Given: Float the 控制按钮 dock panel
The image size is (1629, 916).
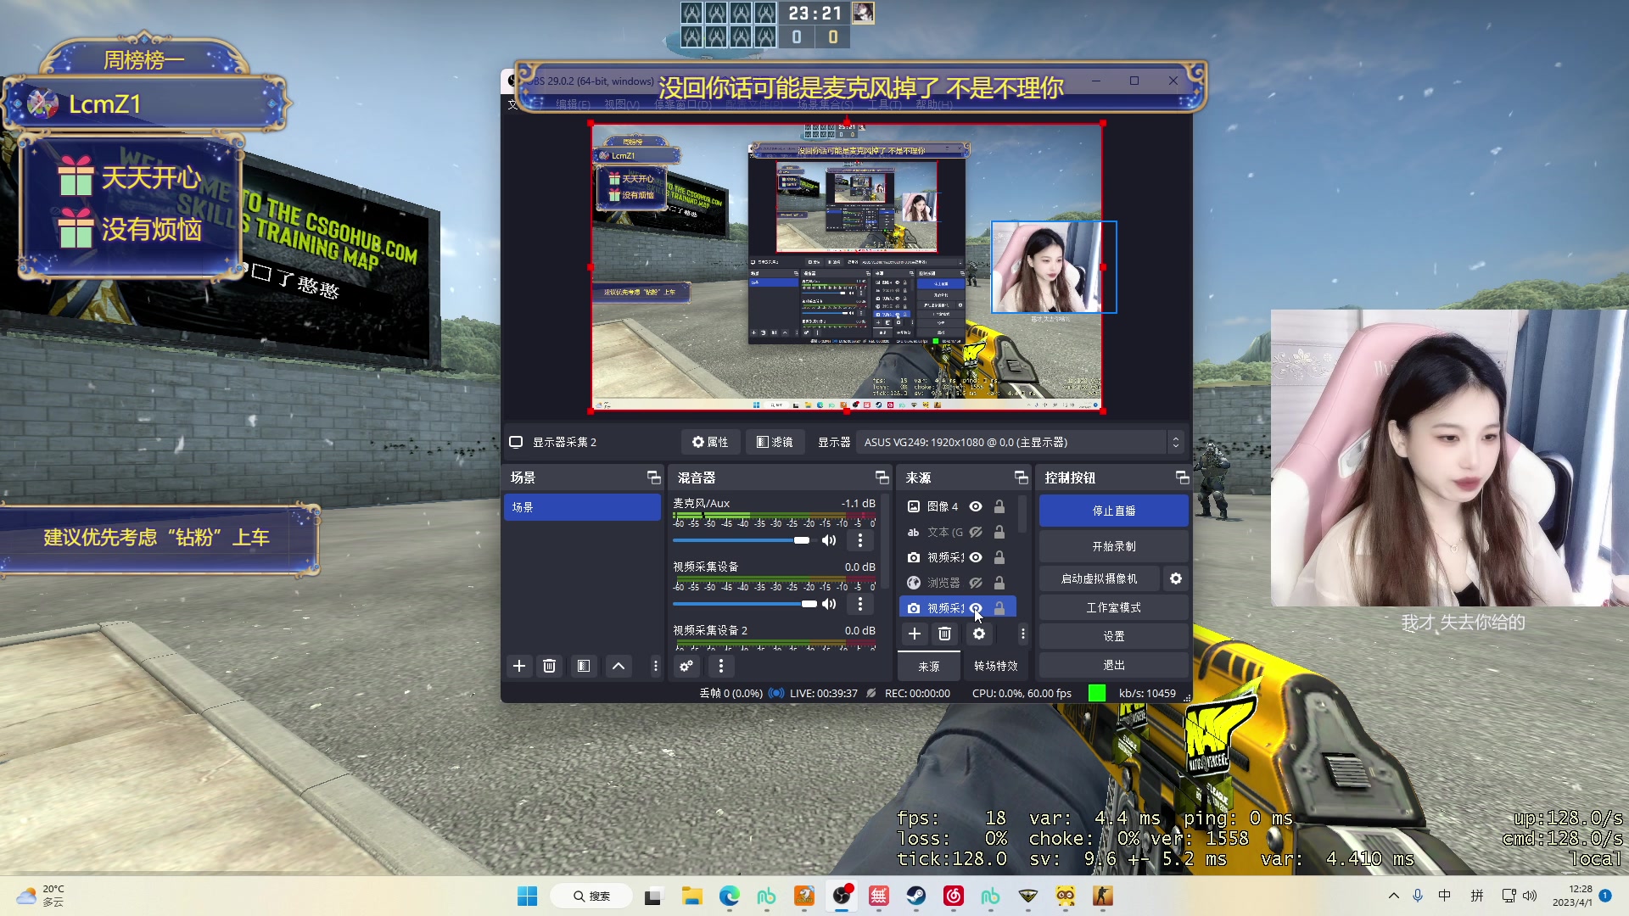Looking at the screenshot, I should click(1182, 478).
